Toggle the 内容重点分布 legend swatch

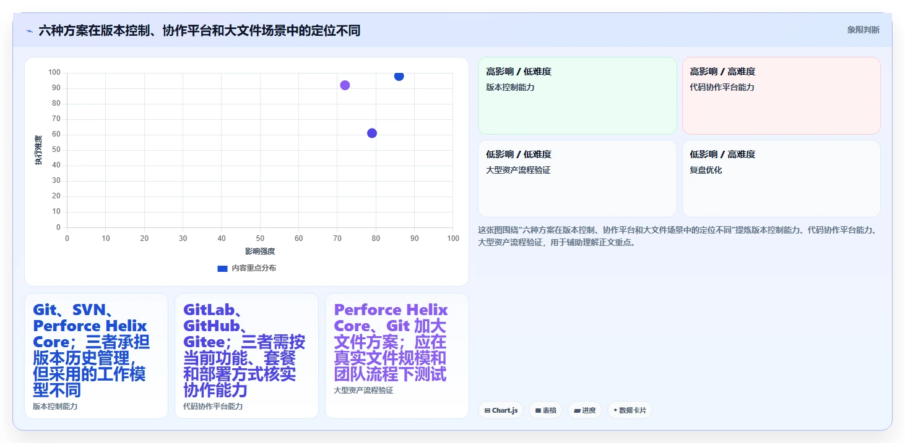click(x=223, y=268)
